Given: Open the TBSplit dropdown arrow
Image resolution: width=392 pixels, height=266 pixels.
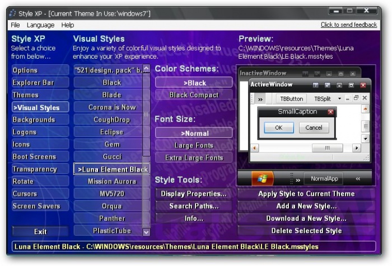Looking at the screenshot, I should tap(339, 98).
